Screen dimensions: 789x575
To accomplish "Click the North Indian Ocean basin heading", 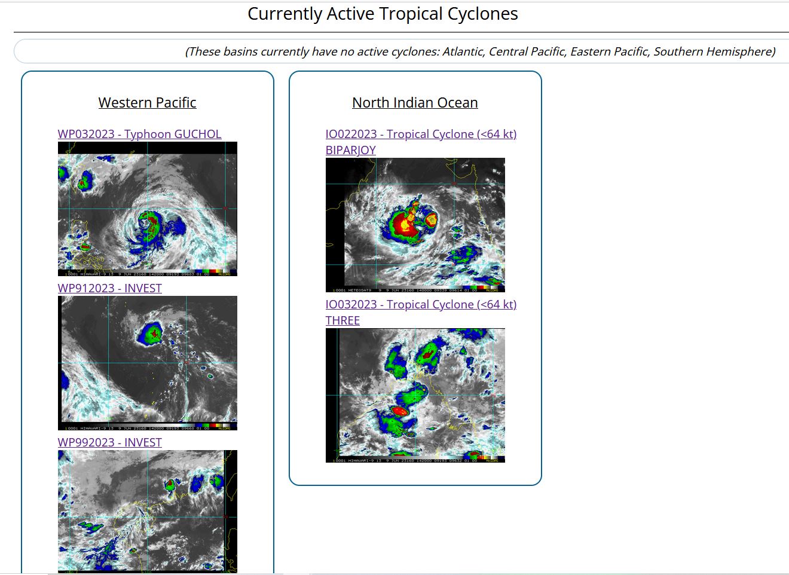I will tap(415, 103).
